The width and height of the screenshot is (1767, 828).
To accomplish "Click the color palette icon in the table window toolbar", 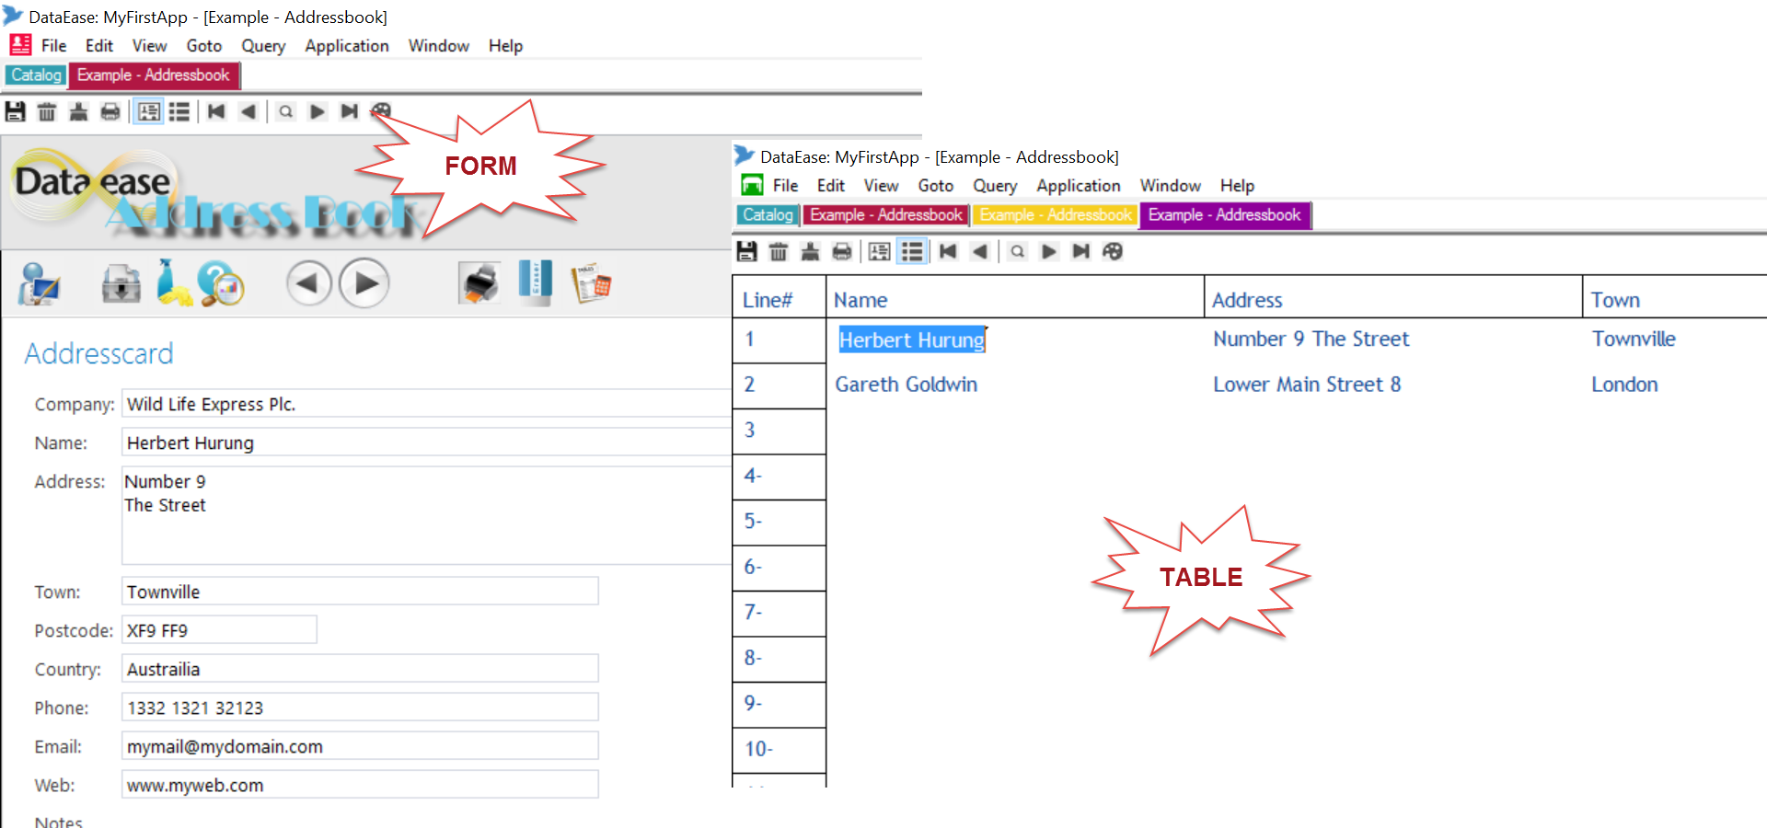I will 1113,252.
